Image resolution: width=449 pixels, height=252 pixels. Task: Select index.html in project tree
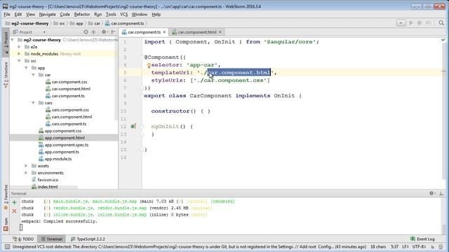point(48,187)
